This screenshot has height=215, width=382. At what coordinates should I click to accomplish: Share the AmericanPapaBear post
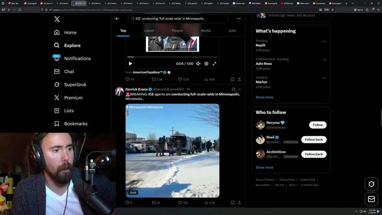pos(239,79)
